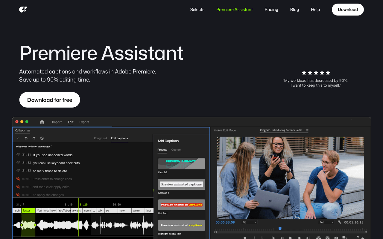Click the undo arrow icon
This screenshot has height=239, width=383.
(x=26, y=138)
